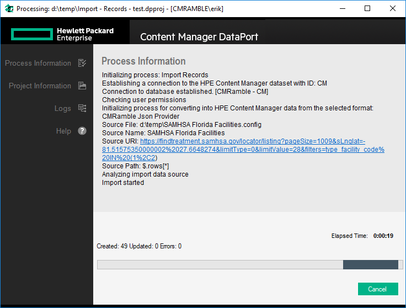
Task: Click 'Source Name: SAMHSA Florida Facilities' line
Action: pos(163,133)
